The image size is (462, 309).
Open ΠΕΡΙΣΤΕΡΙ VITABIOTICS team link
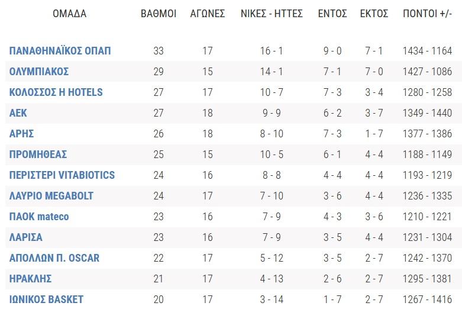[62, 175]
